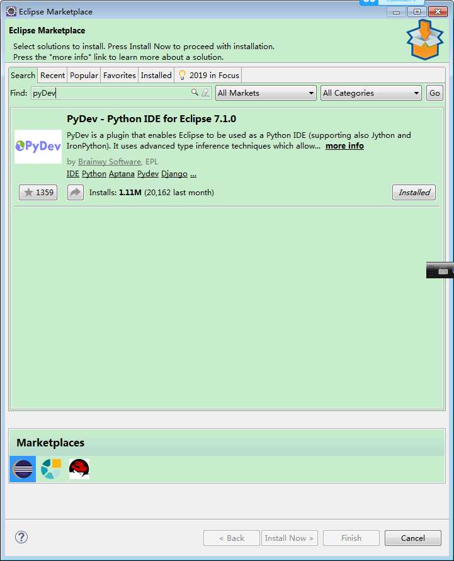Open help with the question mark icon
The width and height of the screenshot is (454, 561).
21,537
